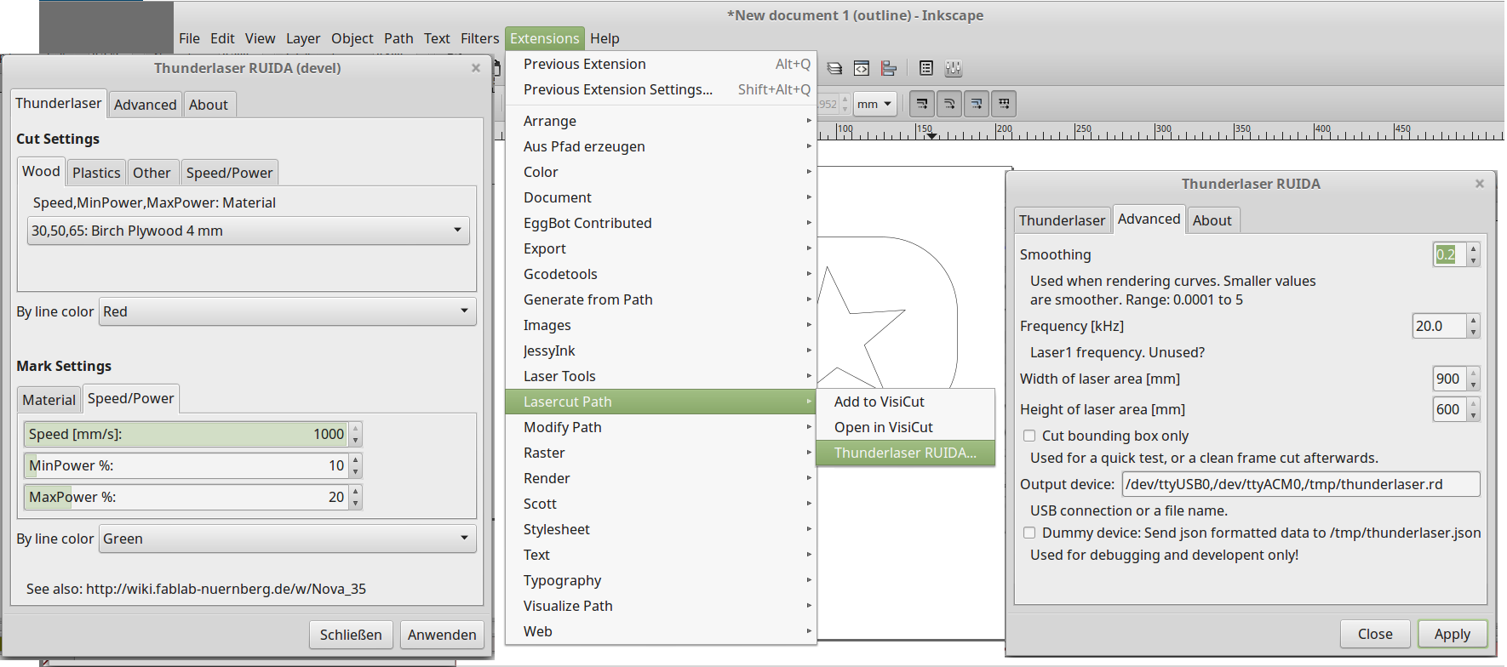Open the mark line color dropdown showing Green

288,539
